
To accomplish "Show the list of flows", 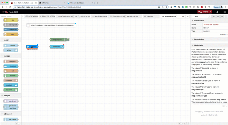I will point(187,17).
